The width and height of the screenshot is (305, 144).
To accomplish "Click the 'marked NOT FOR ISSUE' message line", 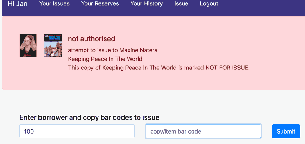I will 159,68.
